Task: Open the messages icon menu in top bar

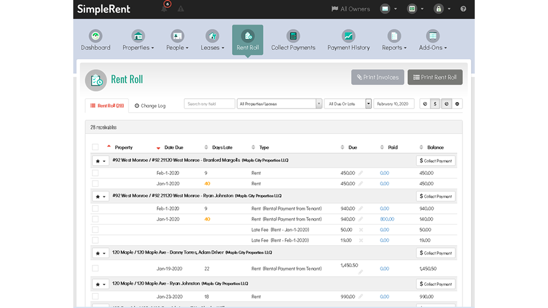Action: pos(389,9)
